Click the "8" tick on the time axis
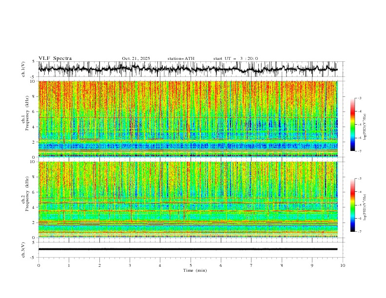 tap(282, 265)
